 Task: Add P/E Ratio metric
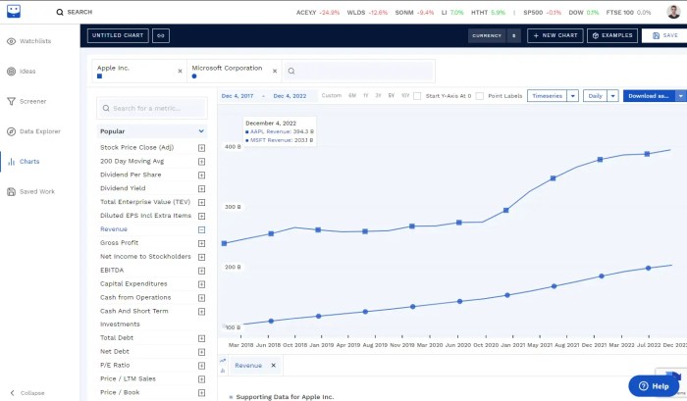point(201,366)
